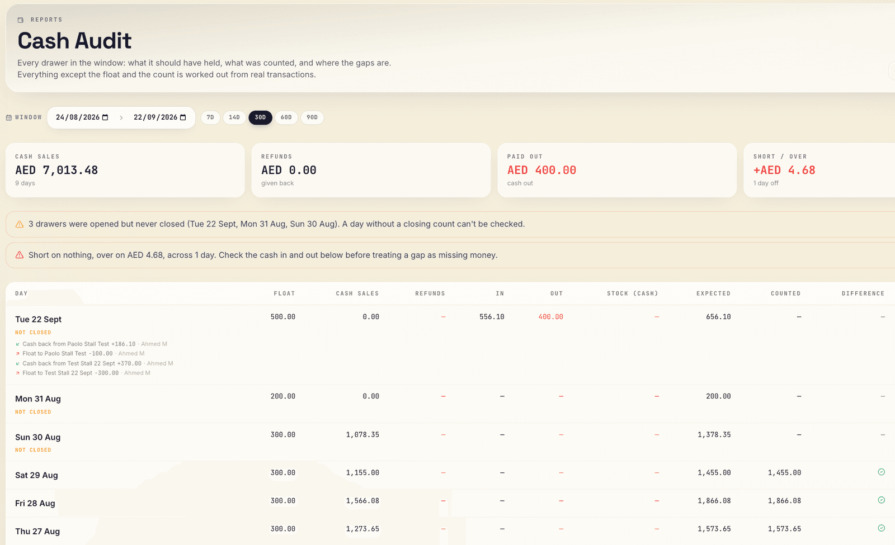Click the Cash Sales total AED 7,013.48
Screen dimensions: 895x545
pos(56,170)
